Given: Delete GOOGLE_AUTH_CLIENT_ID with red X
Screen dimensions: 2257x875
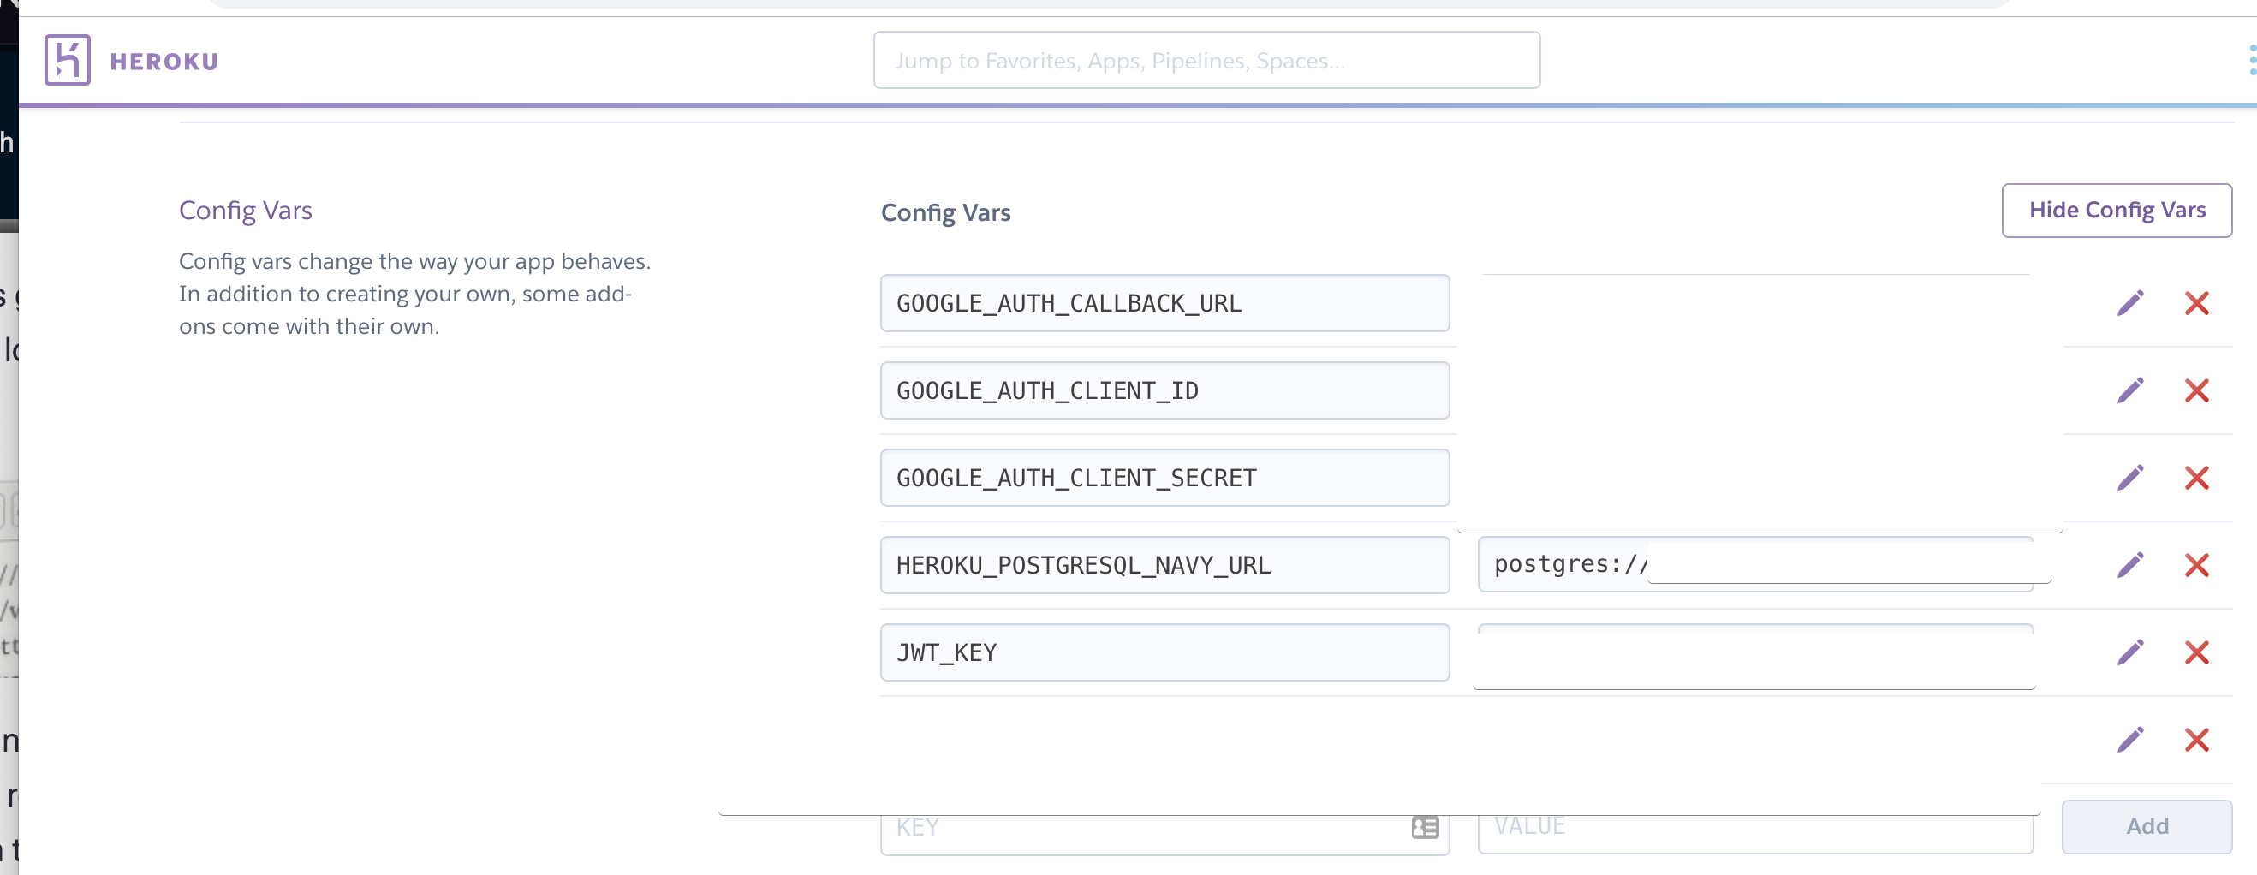Looking at the screenshot, I should coord(2196,390).
